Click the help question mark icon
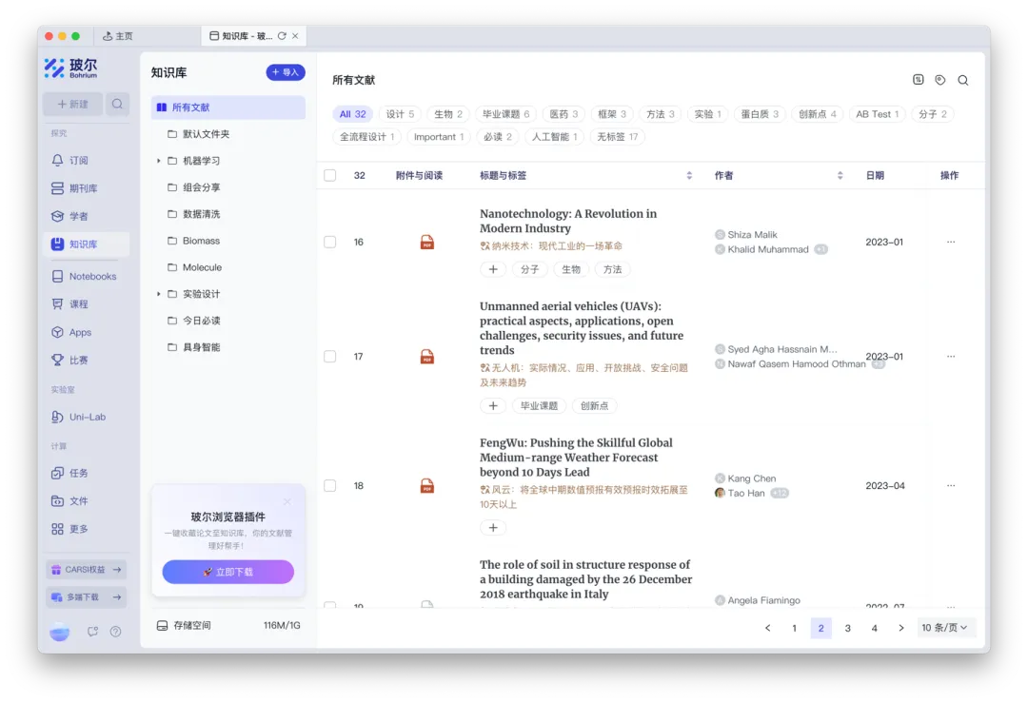1028x703 pixels. (x=116, y=632)
